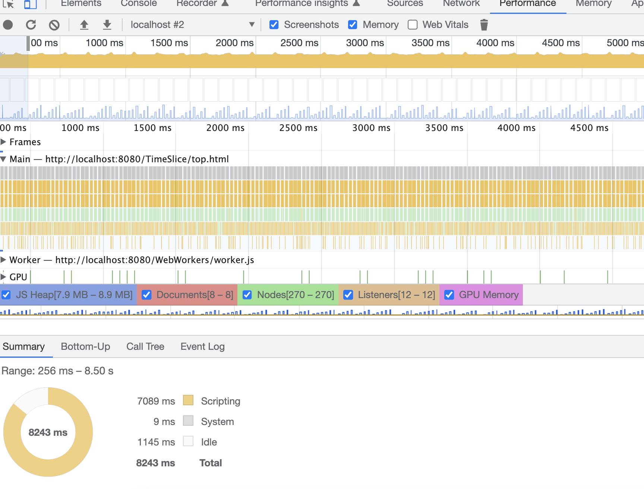The height and width of the screenshot is (489, 644).
Task: Expand the Frames track
Action: (3, 142)
